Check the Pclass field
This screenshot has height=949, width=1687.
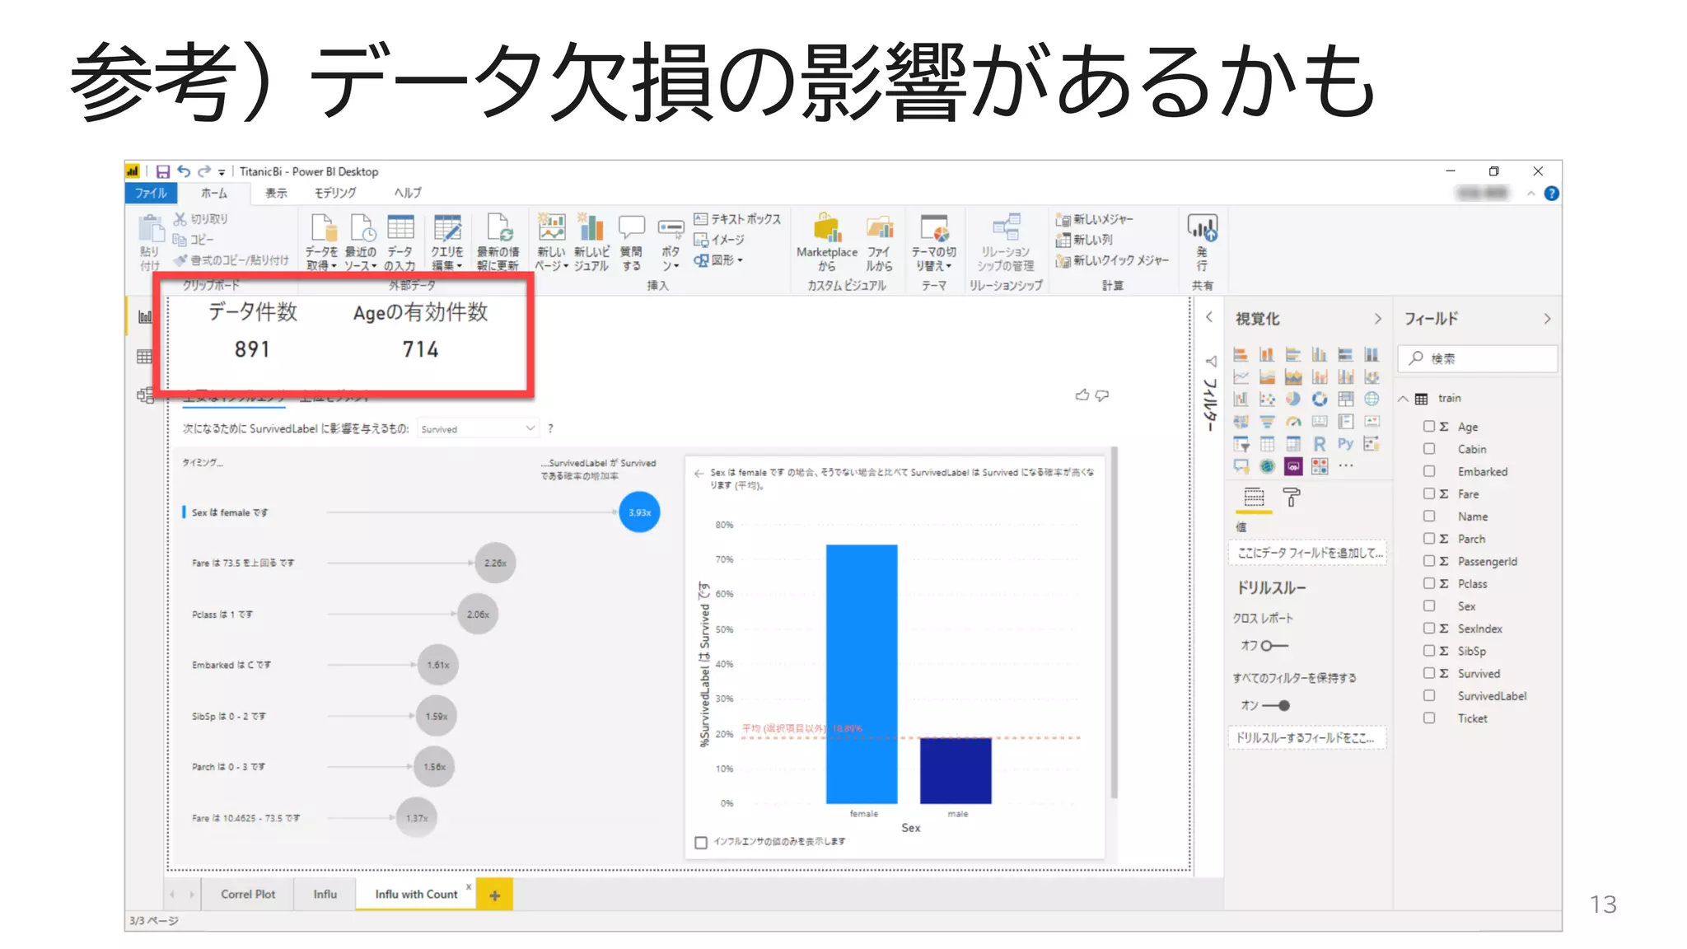pyautogui.click(x=1429, y=583)
